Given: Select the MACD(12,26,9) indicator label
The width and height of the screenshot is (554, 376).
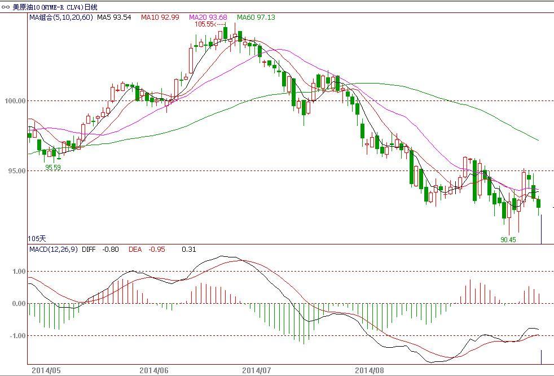Looking at the screenshot, I should tap(53, 249).
